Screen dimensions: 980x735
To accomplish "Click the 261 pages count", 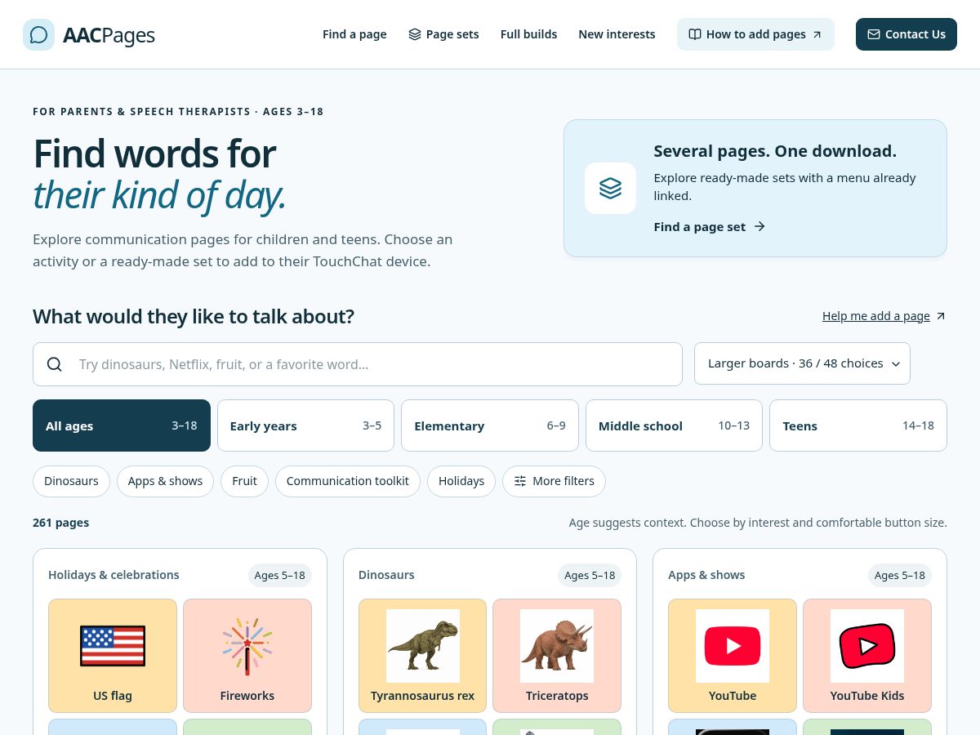I will (61, 523).
